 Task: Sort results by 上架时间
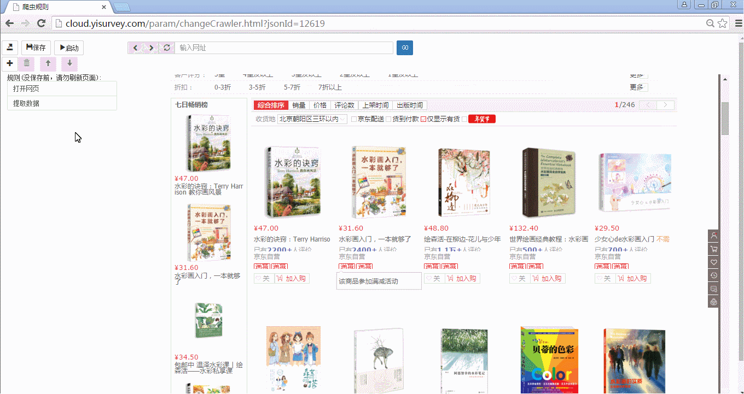pyautogui.click(x=375, y=105)
